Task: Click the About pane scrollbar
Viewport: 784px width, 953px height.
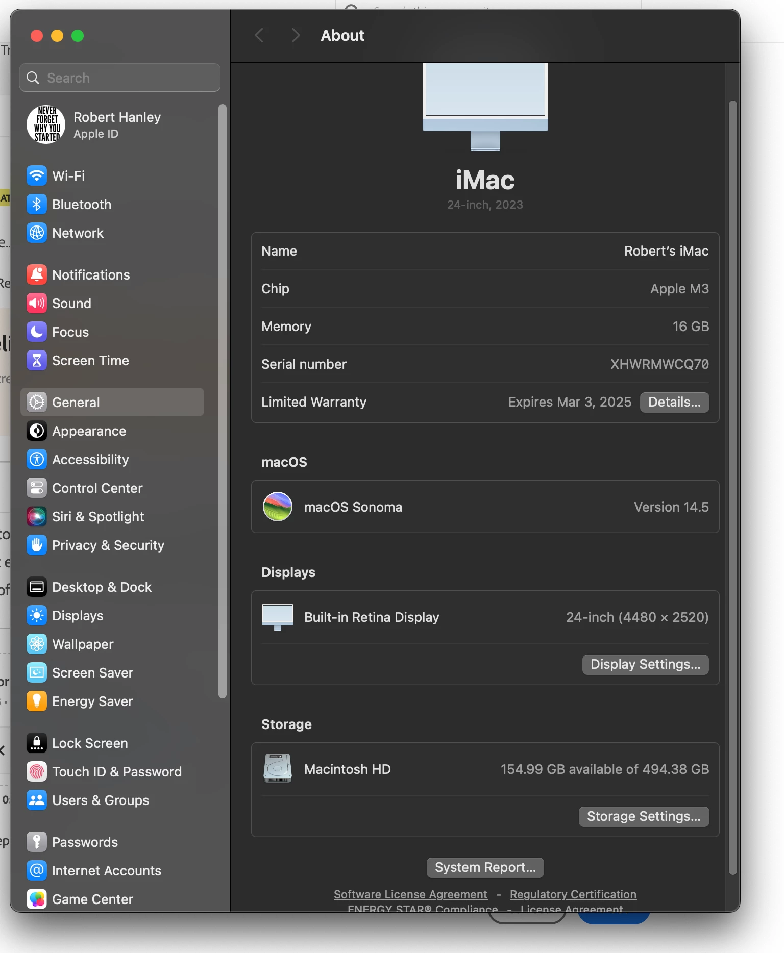Action: pos(732,488)
